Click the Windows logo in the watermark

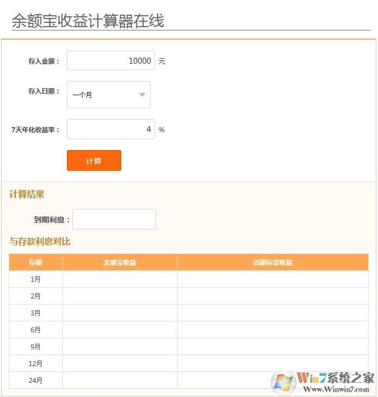coord(283,382)
